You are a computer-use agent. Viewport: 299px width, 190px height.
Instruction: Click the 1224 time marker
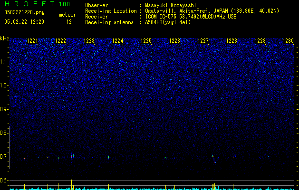[x=118, y=41]
